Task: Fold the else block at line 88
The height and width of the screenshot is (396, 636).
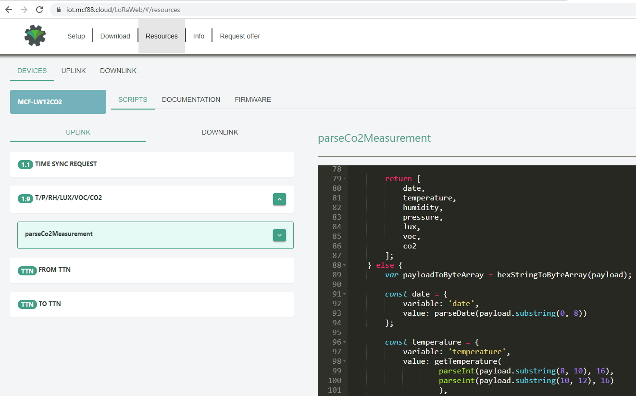Action: click(344, 265)
